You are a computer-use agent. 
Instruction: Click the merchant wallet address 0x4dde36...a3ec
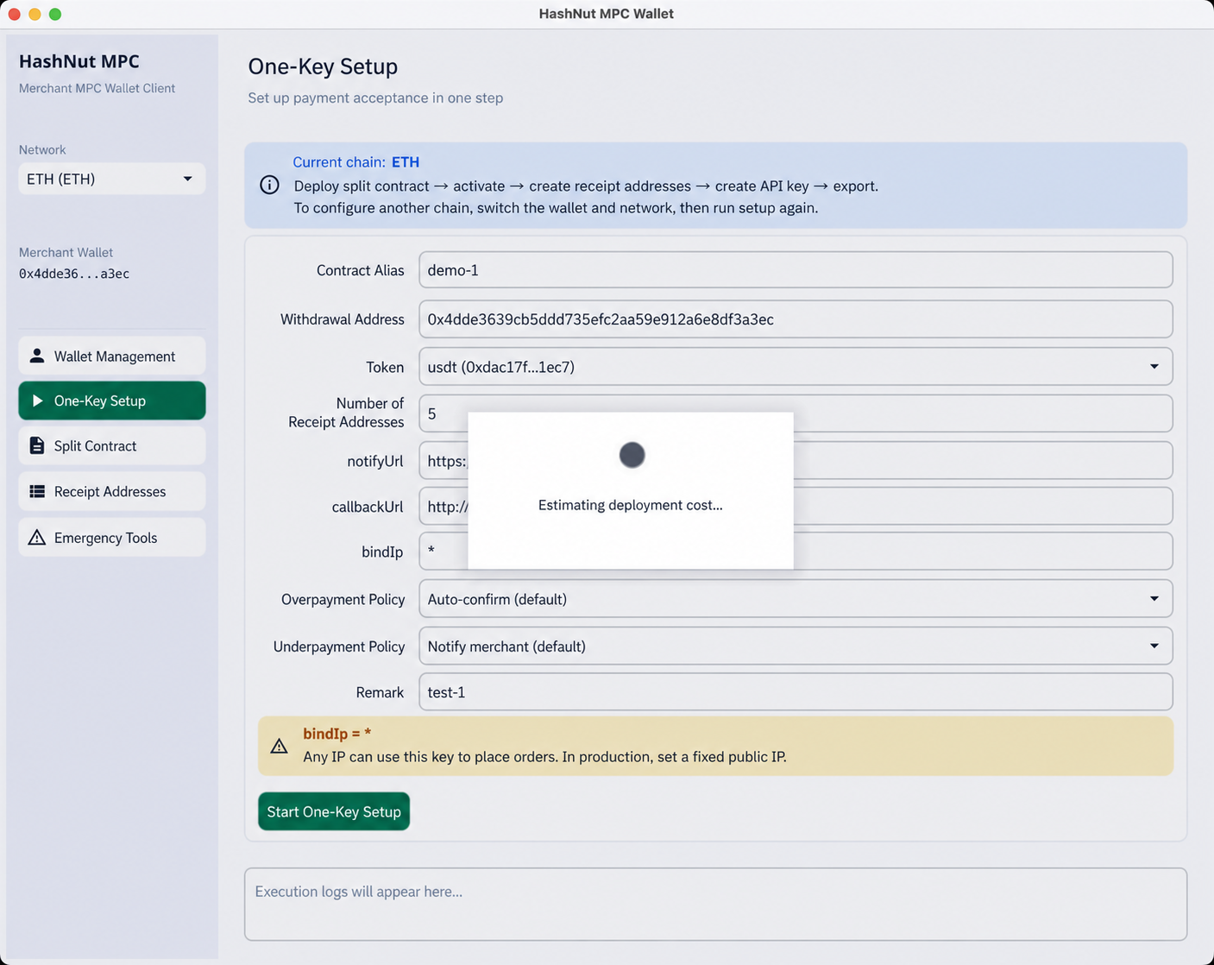pos(74,274)
